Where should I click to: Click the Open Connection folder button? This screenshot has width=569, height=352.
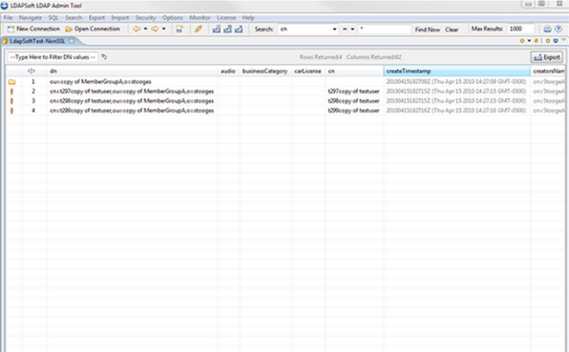93,29
